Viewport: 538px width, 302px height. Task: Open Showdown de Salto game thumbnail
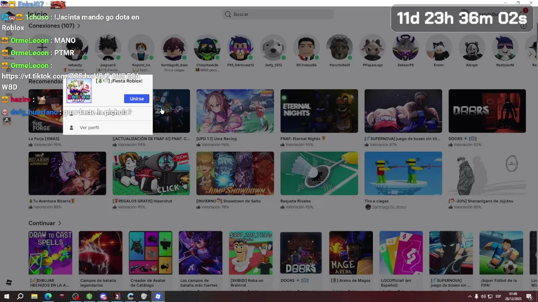(x=235, y=173)
